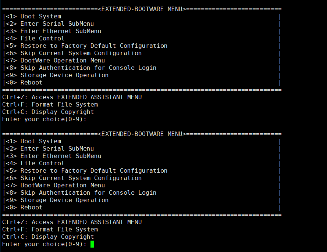Screen dimensions: 327x252
Task: Click the last Ctrl+C Display Copyright line
Action: point(48,237)
